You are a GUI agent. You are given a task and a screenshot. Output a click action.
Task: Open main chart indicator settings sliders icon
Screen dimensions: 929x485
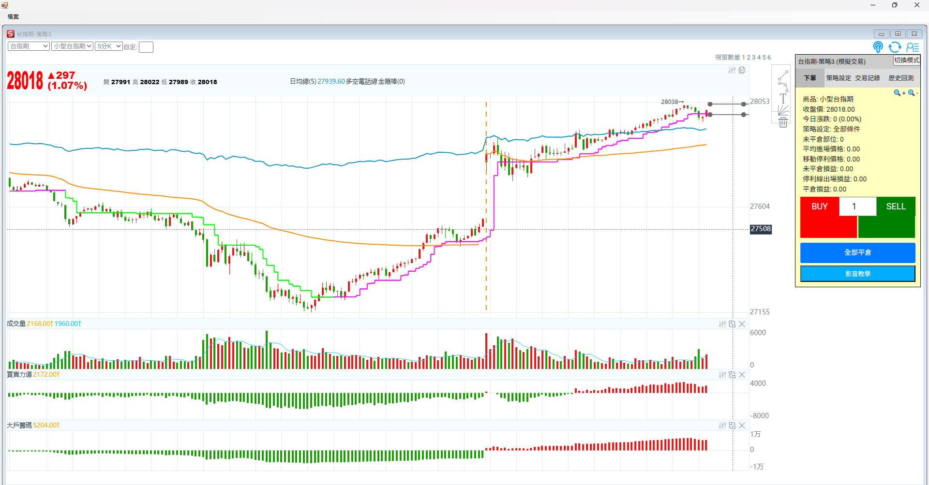[732, 71]
